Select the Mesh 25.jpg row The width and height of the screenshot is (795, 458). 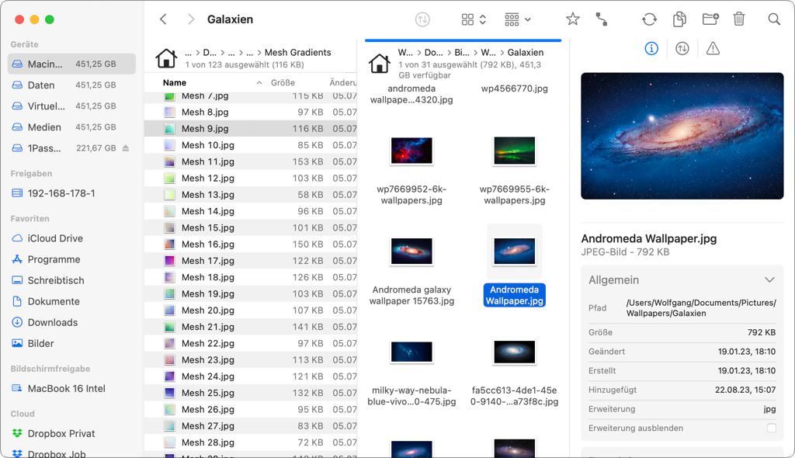click(251, 393)
